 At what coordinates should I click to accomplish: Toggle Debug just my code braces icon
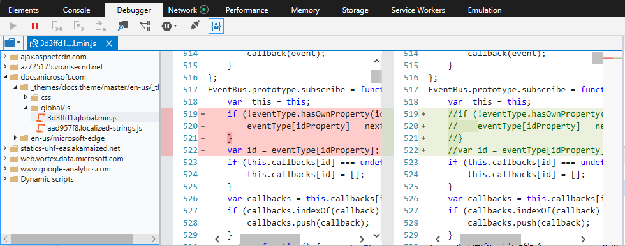[x=216, y=26]
